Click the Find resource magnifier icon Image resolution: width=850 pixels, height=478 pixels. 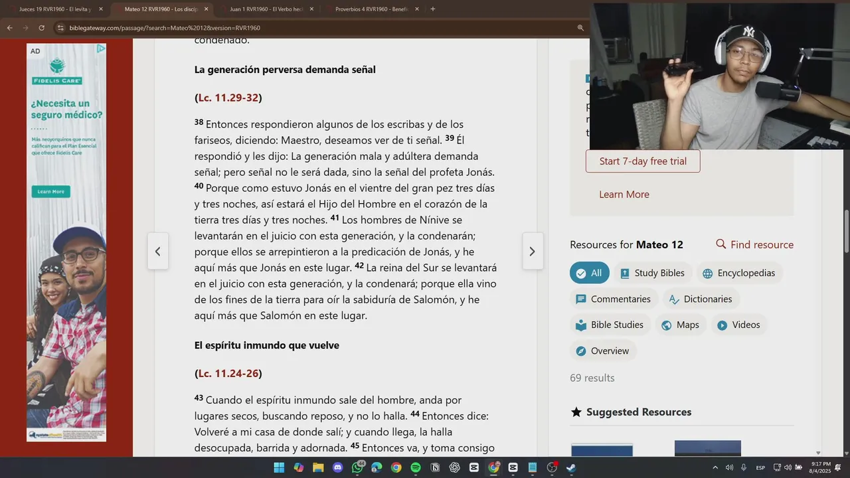click(x=721, y=244)
